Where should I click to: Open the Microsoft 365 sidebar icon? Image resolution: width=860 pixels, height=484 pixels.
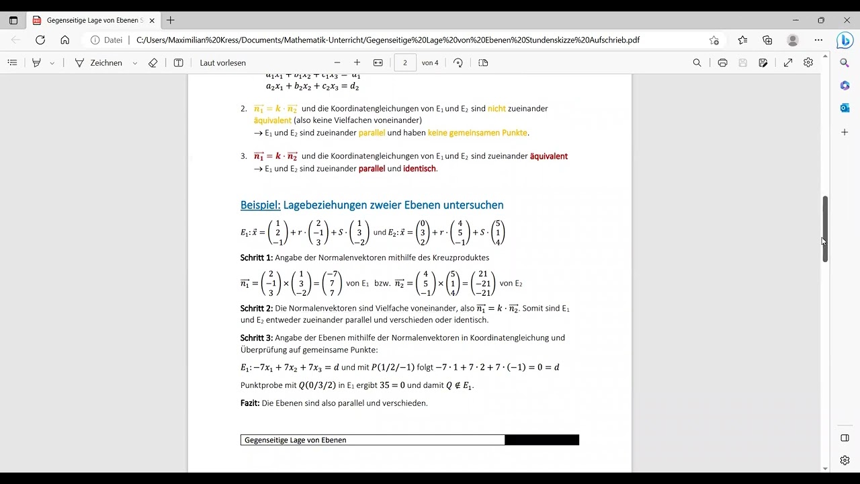coord(845,85)
